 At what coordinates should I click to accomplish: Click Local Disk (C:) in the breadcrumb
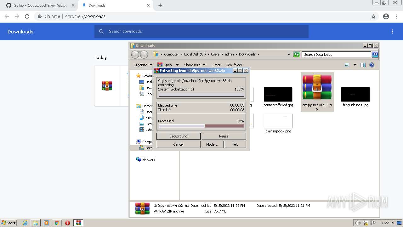(195, 54)
